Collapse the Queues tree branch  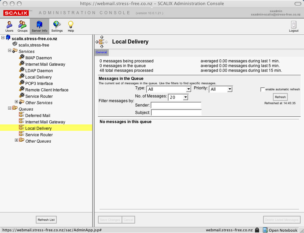click(9, 108)
